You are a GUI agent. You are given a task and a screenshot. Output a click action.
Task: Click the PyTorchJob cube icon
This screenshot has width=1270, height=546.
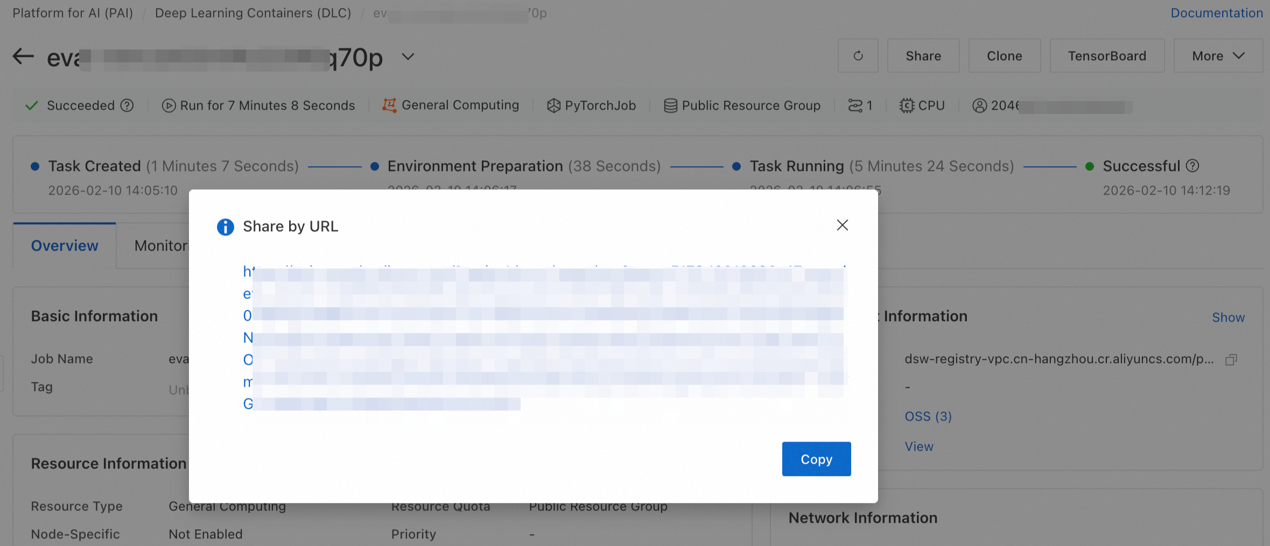(x=553, y=105)
